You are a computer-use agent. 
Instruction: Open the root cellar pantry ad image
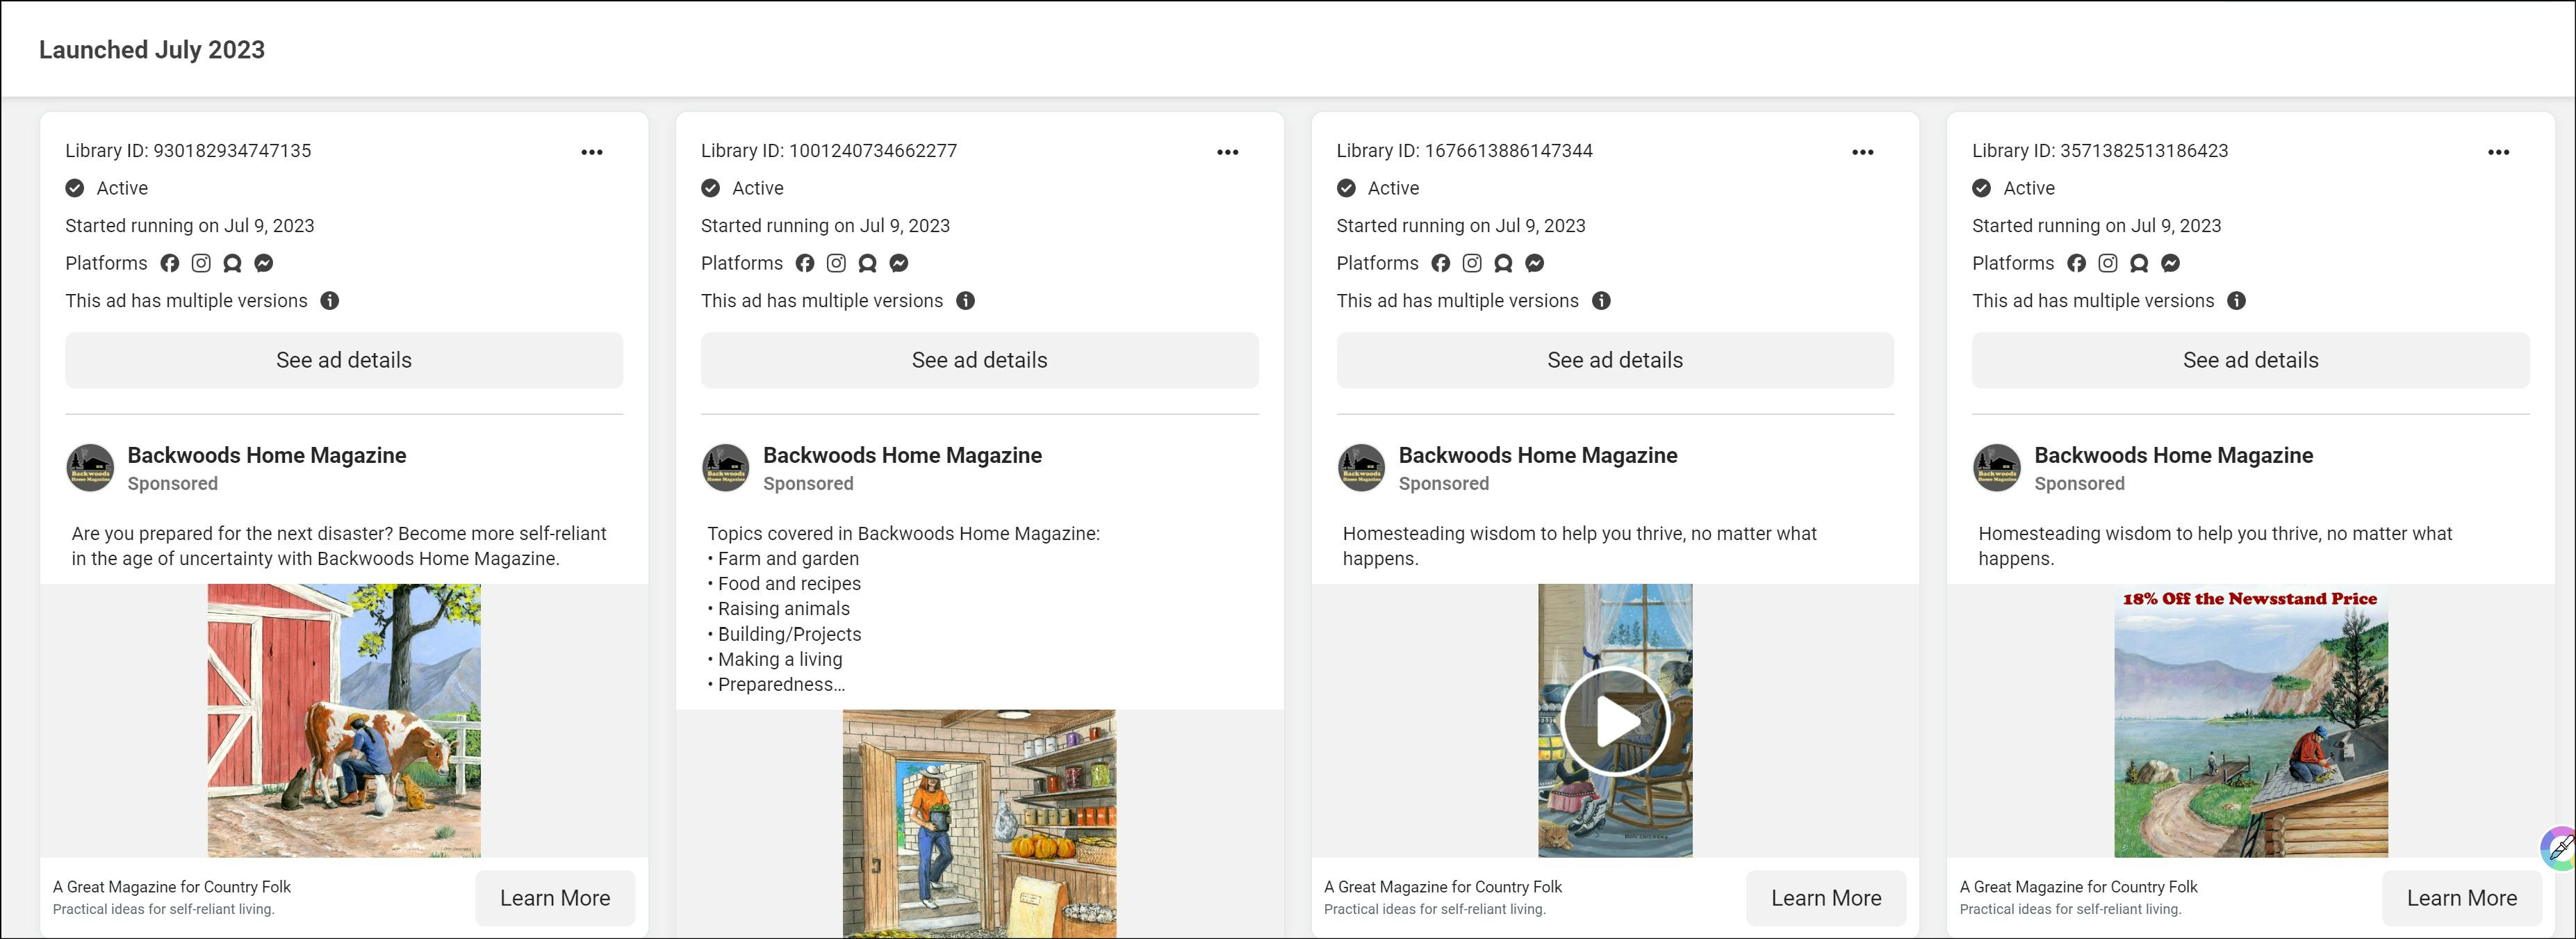coord(980,824)
